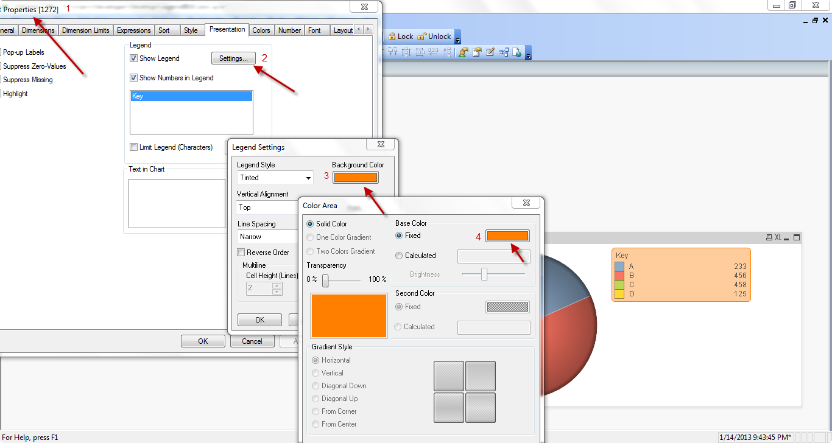Viewport: 832px width, 443px height.
Task: Click the value 233 in the chart legend
Action: 740,267
